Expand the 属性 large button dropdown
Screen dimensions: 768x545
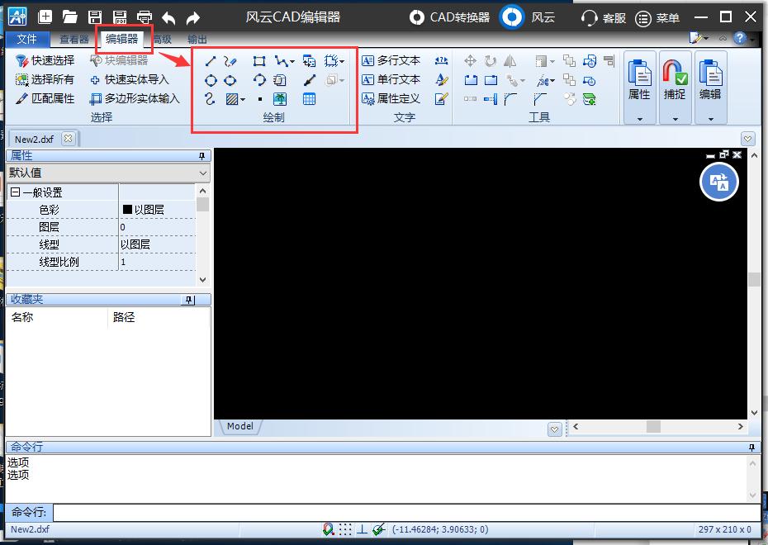(640, 119)
